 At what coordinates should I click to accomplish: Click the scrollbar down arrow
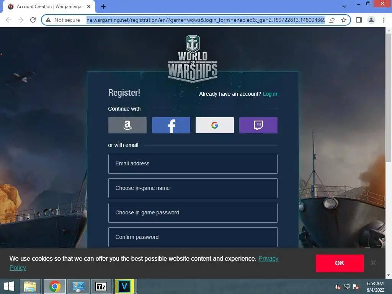(x=389, y=276)
